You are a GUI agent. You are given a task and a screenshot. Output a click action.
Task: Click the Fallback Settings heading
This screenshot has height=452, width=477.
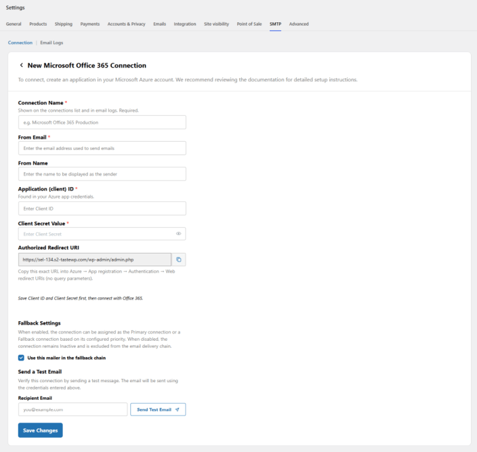39,323
